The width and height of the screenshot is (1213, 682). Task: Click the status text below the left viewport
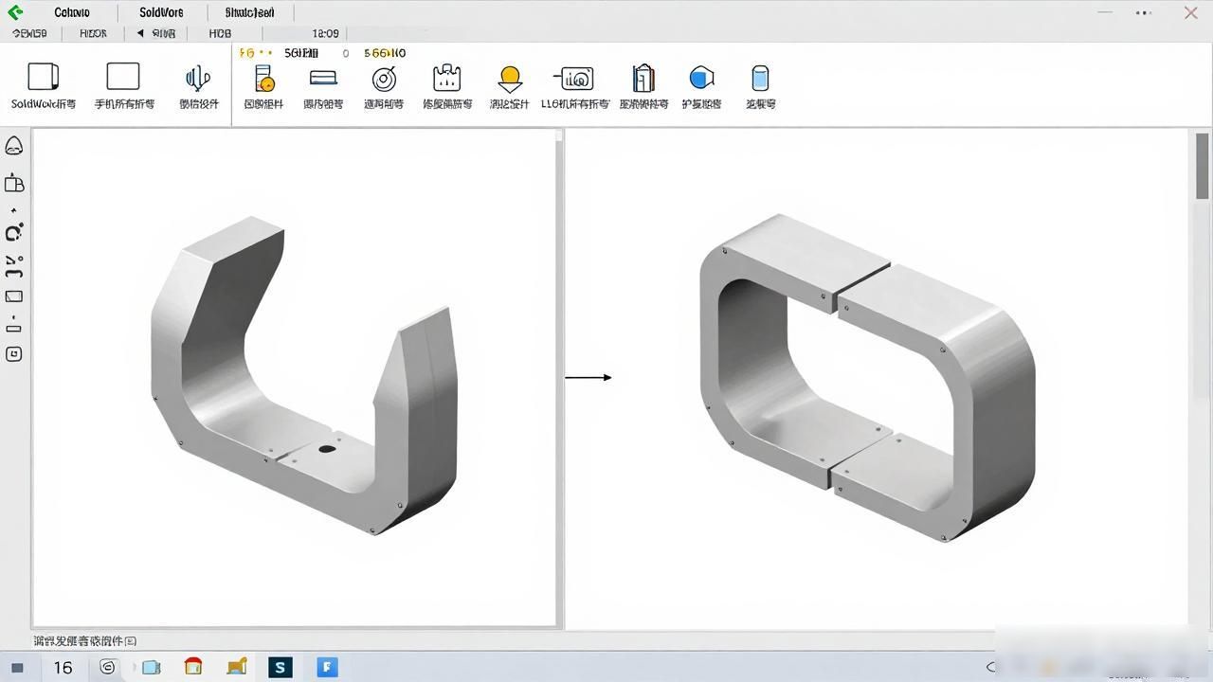[85, 641]
